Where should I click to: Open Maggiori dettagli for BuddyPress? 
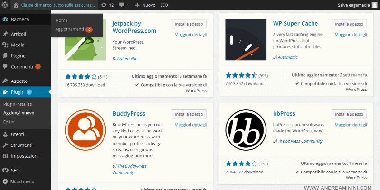click(x=190, y=125)
